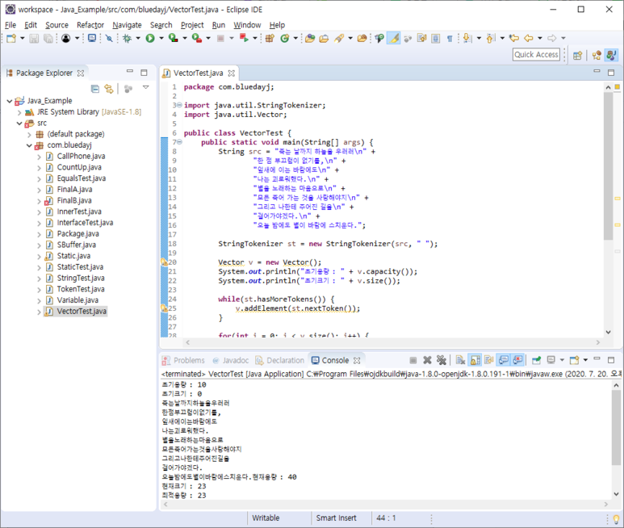The image size is (624, 528).
Task: Click Remove Launch icon in Console
Action: point(427,360)
